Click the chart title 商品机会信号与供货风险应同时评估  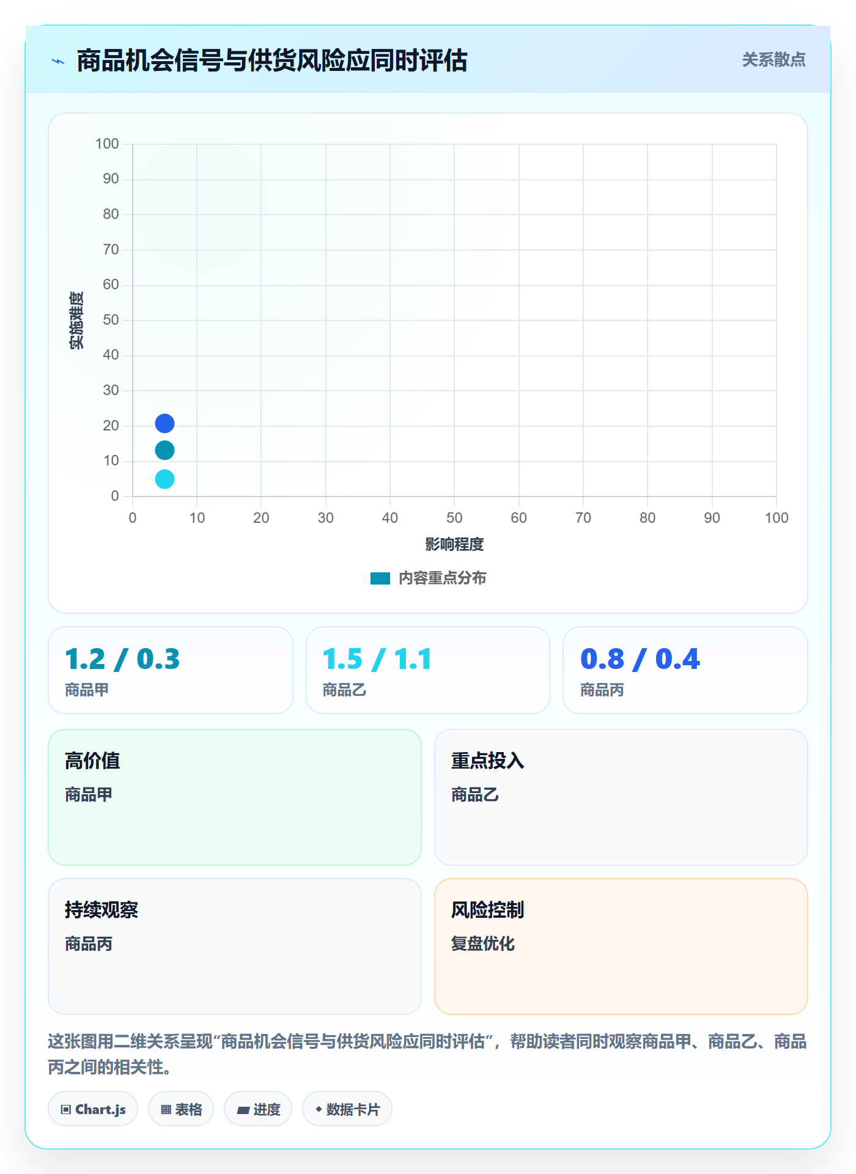(x=272, y=61)
